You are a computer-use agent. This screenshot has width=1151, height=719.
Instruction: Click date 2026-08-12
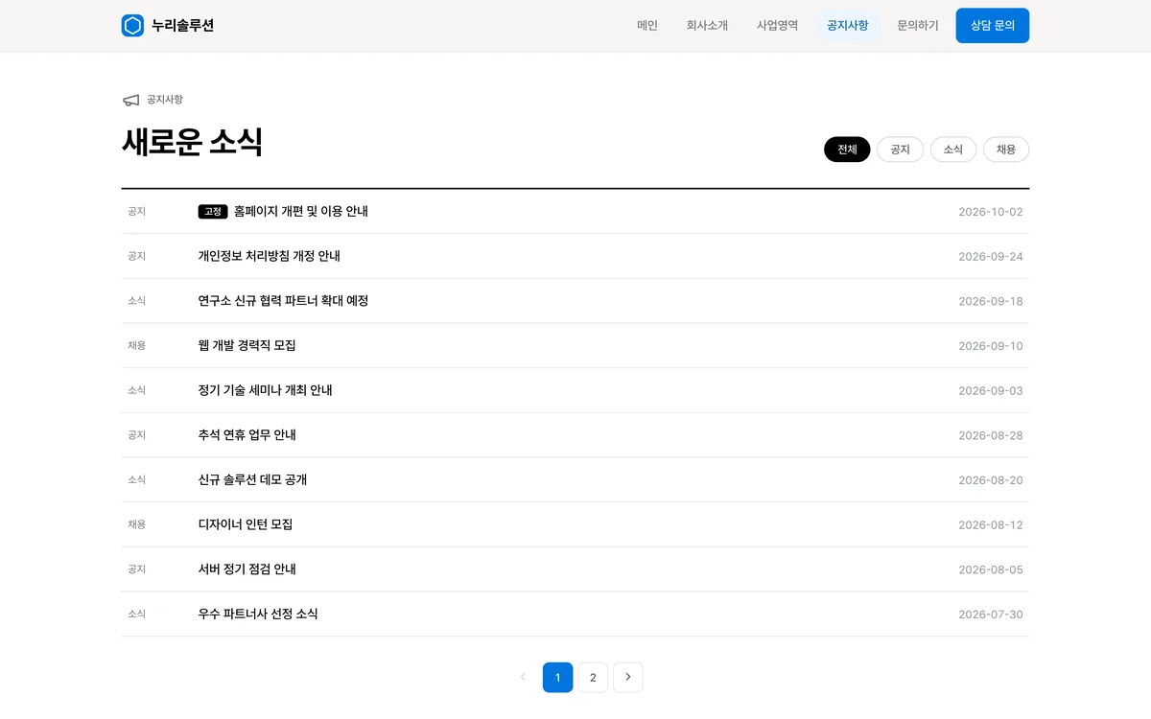coord(991,524)
